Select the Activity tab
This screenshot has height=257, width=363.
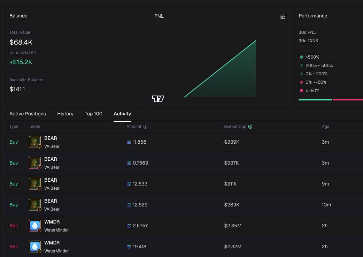pyautogui.click(x=122, y=114)
